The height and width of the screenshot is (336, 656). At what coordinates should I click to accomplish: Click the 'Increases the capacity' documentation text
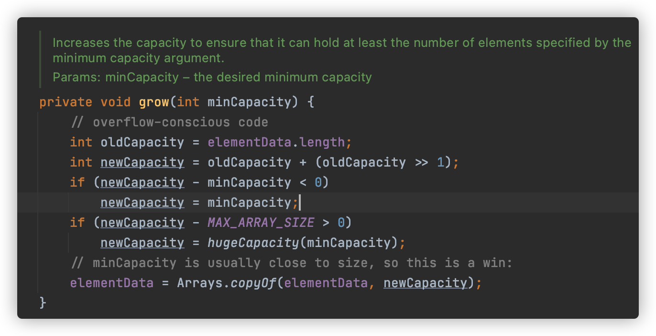(x=342, y=50)
